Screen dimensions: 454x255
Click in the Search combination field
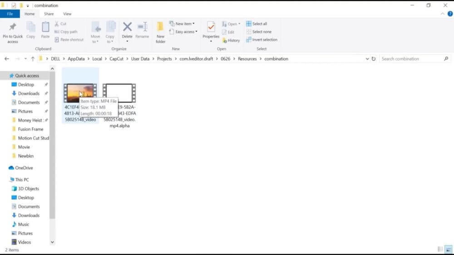411,59
